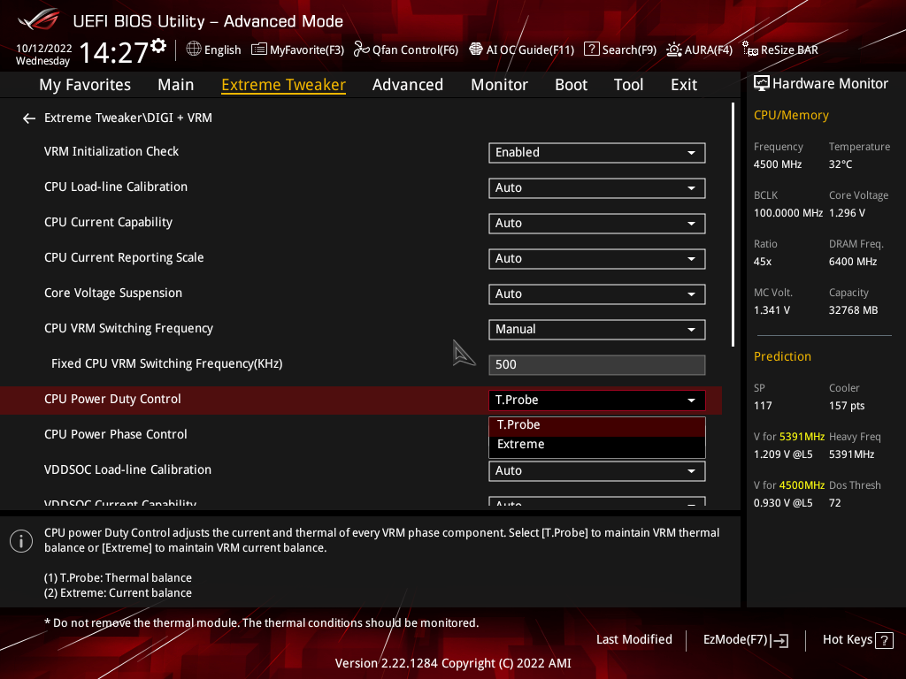Collapse the CPU Power Duty Control dropdown
Viewport: 906px width, 679px height.
point(597,401)
